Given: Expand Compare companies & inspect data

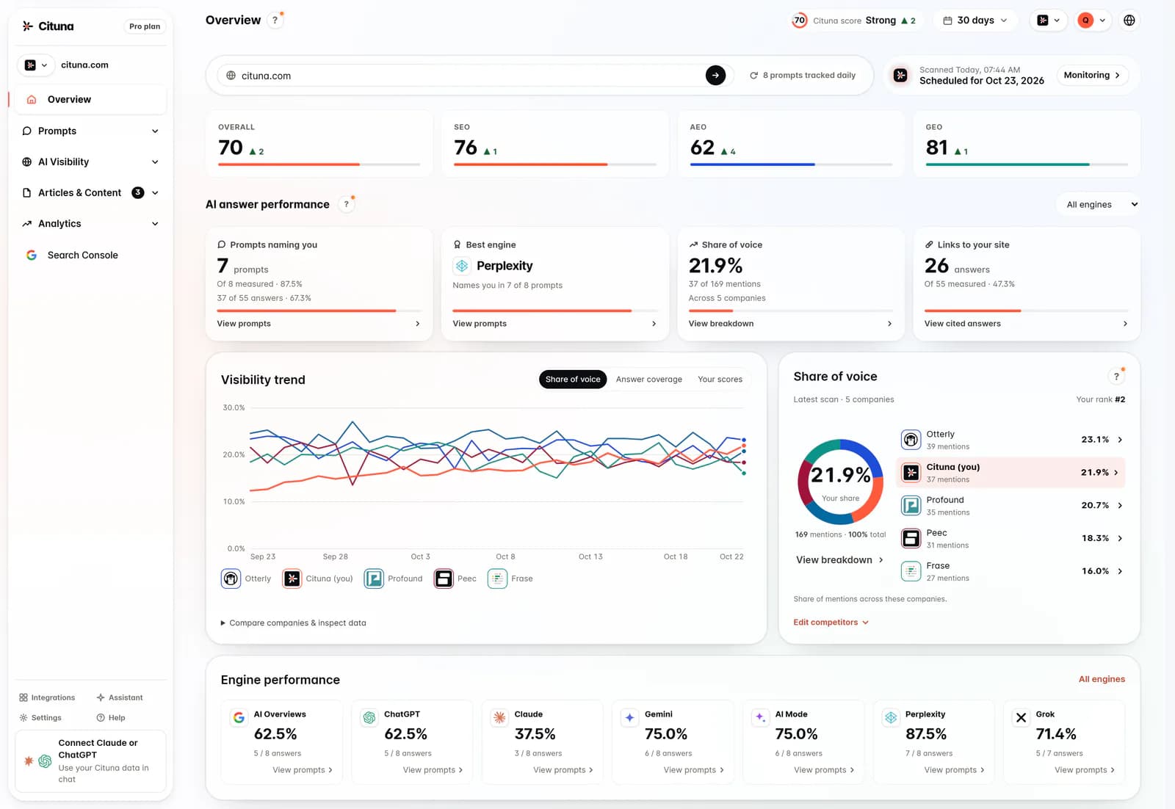Looking at the screenshot, I should [294, 623].
